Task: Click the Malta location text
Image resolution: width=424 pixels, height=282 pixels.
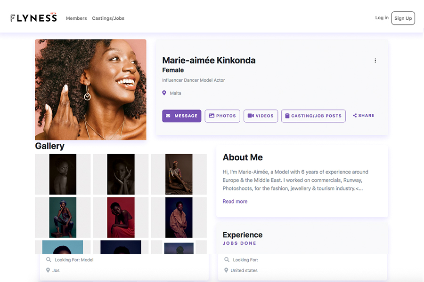Action: 176,93
